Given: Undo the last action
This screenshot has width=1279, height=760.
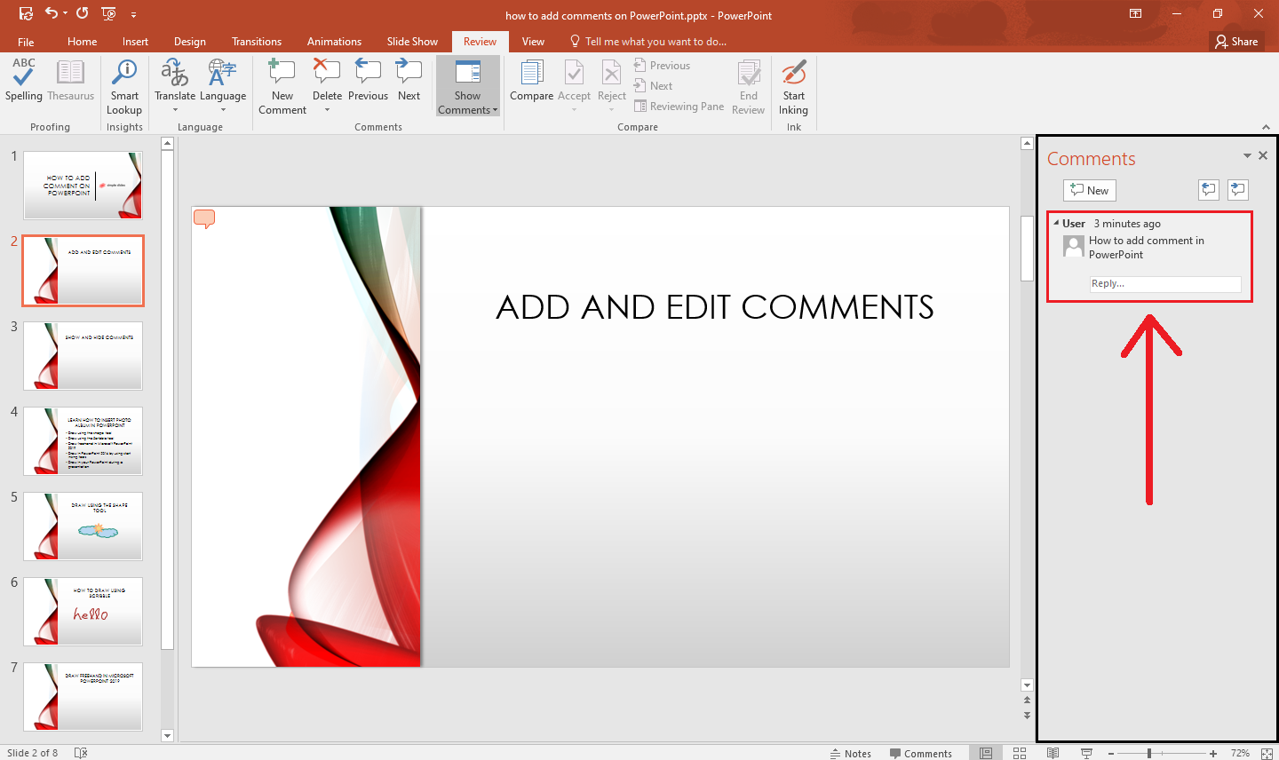Looking at the screenshot, I should [x=52, y=13].
